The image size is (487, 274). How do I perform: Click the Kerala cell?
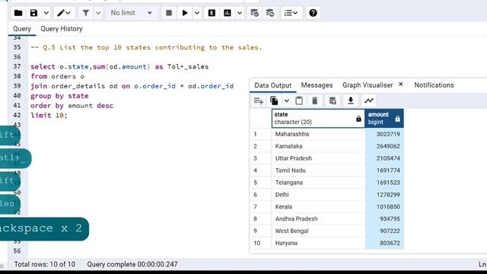pyautogui.click(x=318, y=207)
